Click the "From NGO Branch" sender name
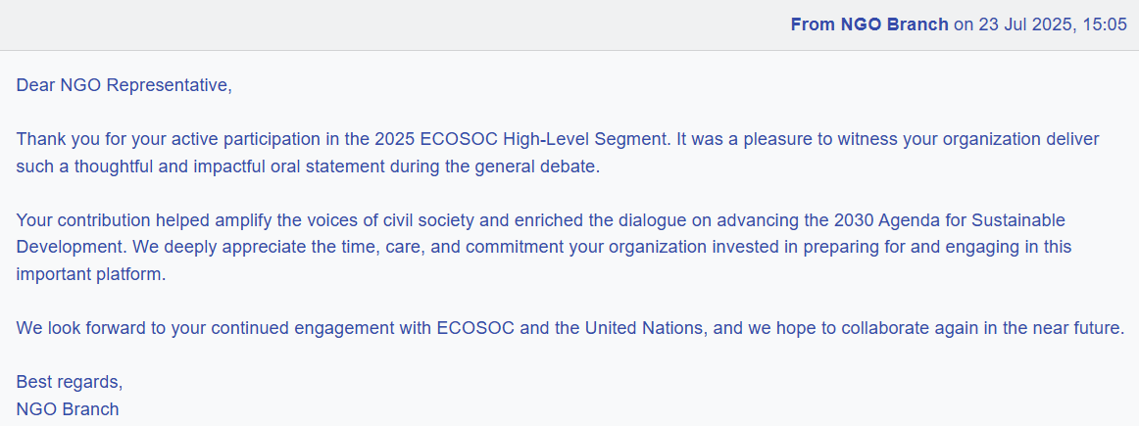Screen dimensions: 1139x426 869,24
